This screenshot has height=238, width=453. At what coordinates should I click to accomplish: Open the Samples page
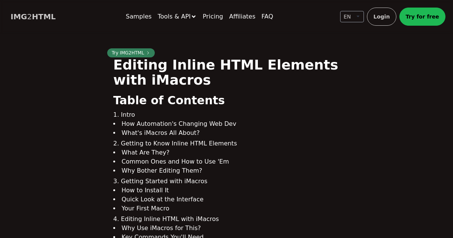139,17
